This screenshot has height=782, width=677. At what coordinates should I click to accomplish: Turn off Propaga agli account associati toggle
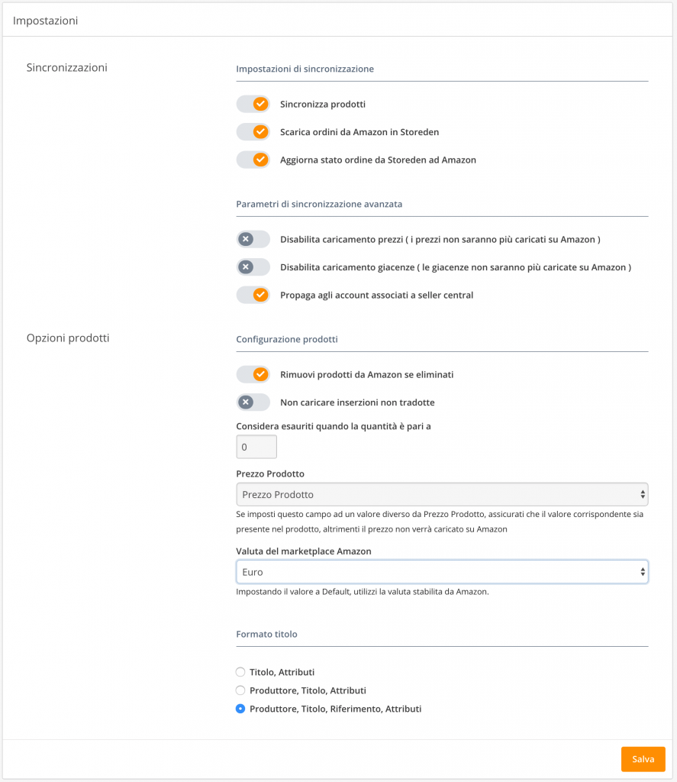coord(253,295)
